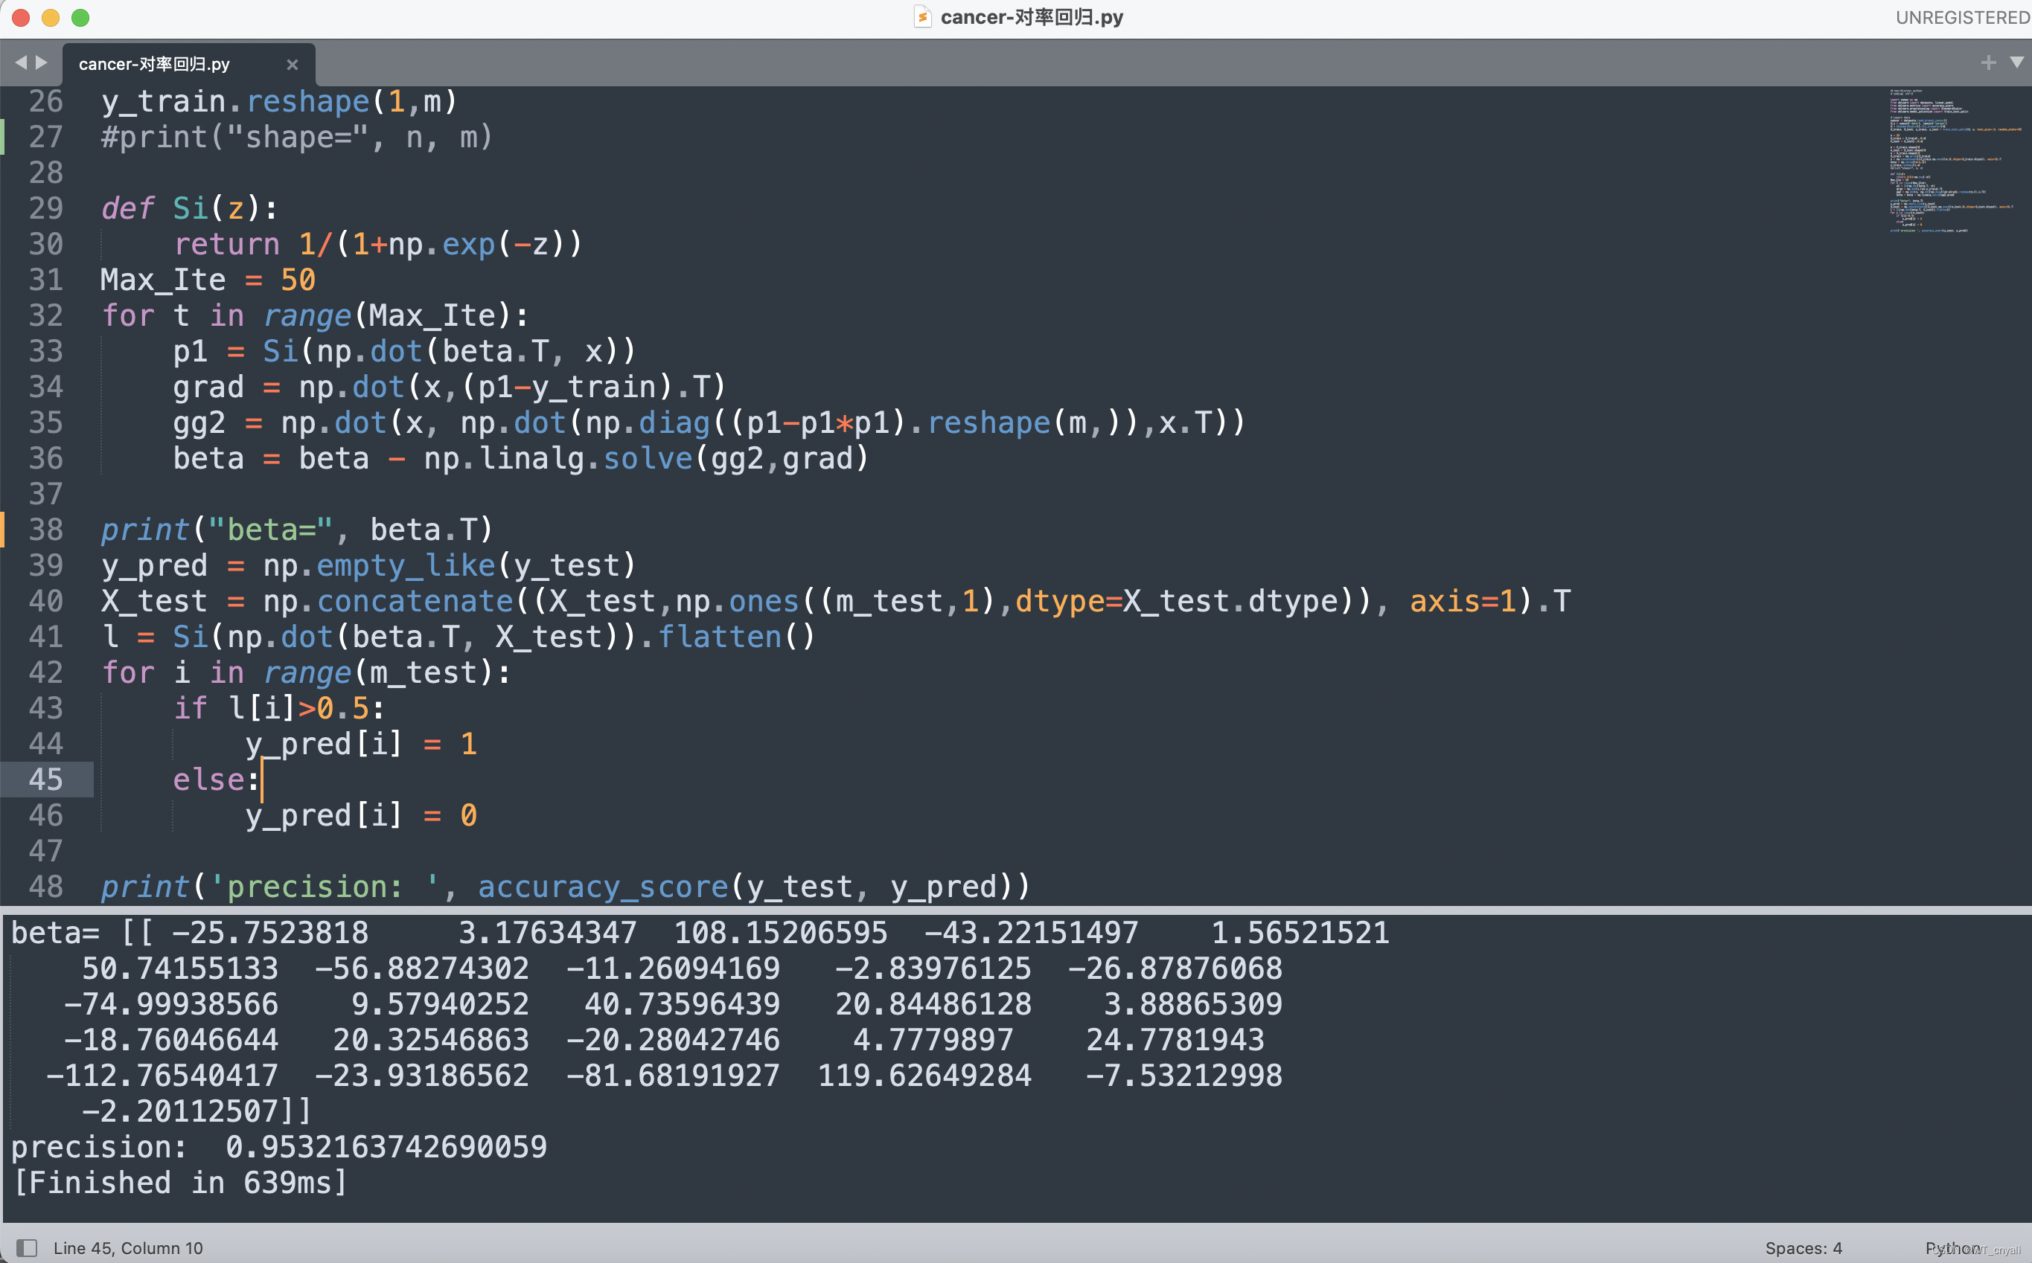Click beta value -112.76540417 in output

162,1076
